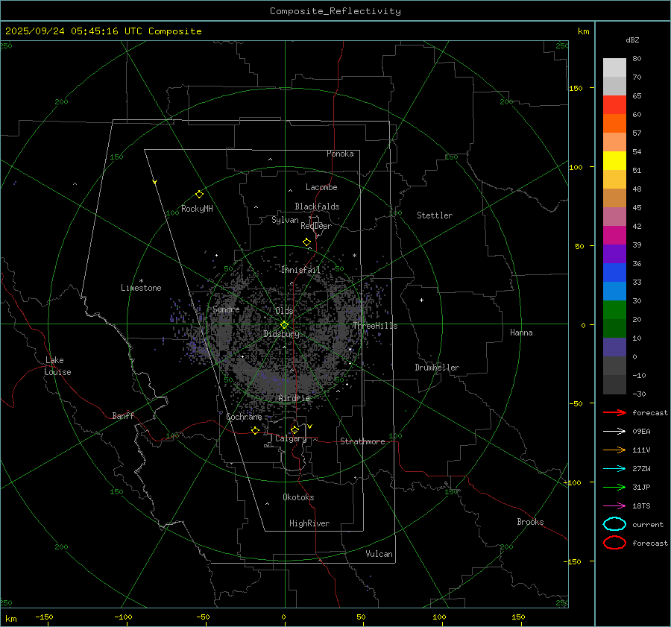Screen dimensions: 671x627
Task: Select the Banff location label
Action: point(123,416)
